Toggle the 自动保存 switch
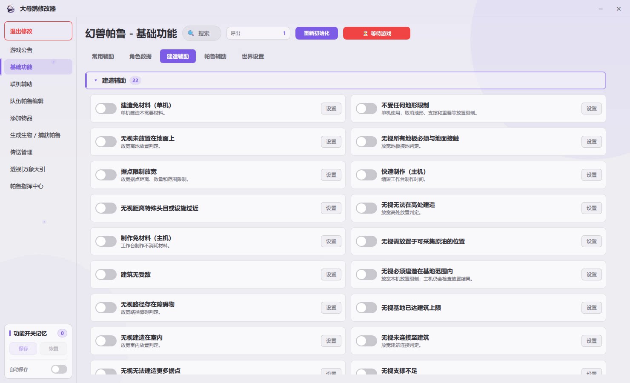This screenshot has height=383, width=630. tap(59, 369)
